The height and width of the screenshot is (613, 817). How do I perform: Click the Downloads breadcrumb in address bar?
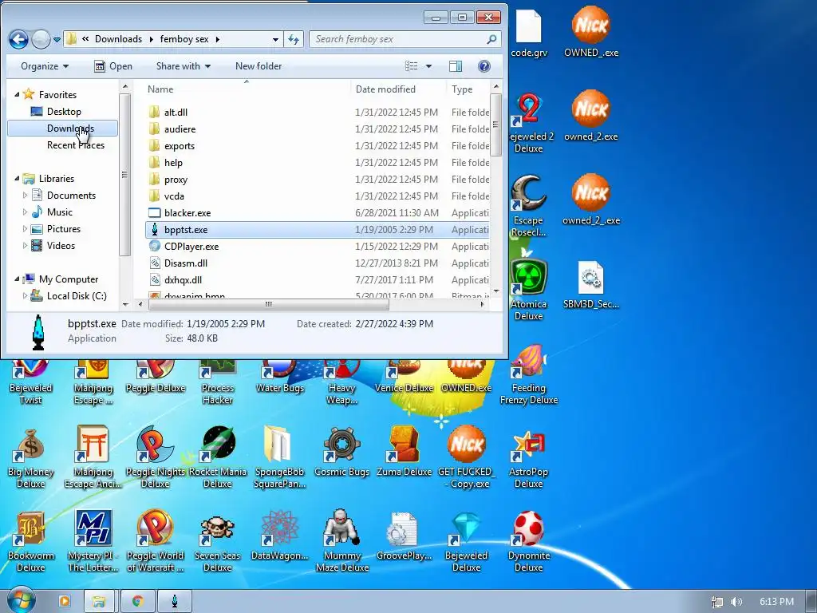point(118,39)
